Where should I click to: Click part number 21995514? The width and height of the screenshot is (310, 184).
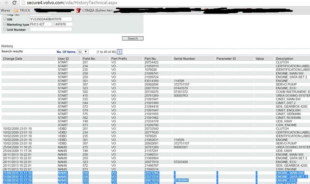pos(152,169)
